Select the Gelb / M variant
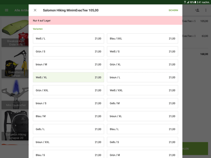Screen dimensions: 211x158 point(142,103)
